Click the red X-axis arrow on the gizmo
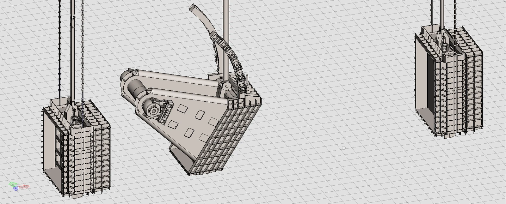Image resolution: width=506 pixels, height=204 pixels. point(25,187)
